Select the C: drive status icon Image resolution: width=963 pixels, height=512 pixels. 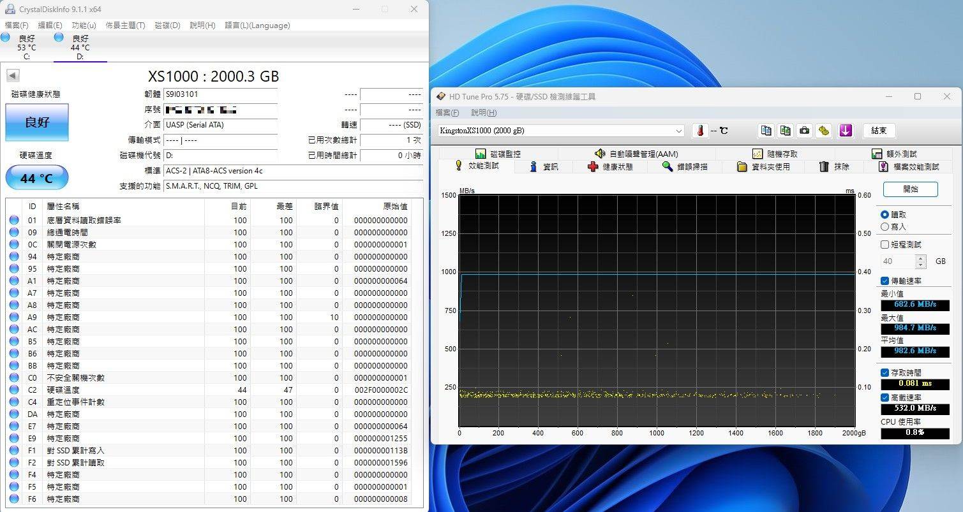pos(6,38)
